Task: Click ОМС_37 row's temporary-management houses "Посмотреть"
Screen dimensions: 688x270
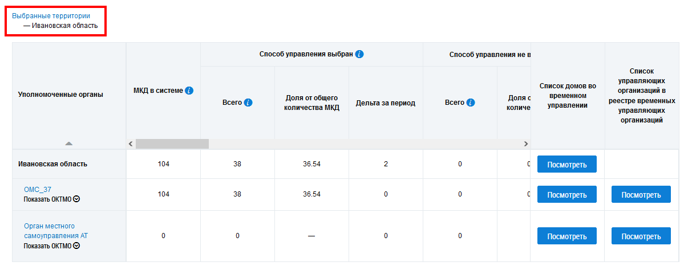Action: [x=566, y=195]
